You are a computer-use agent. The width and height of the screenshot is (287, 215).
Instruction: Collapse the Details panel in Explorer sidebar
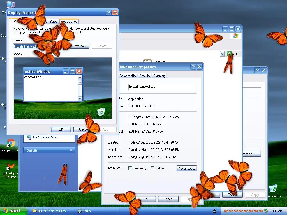[x=71, y=150]
